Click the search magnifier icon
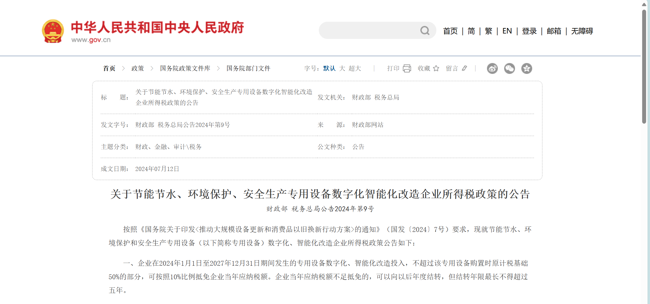This screenshot has height=304, width=650. [x=425, y=30]
